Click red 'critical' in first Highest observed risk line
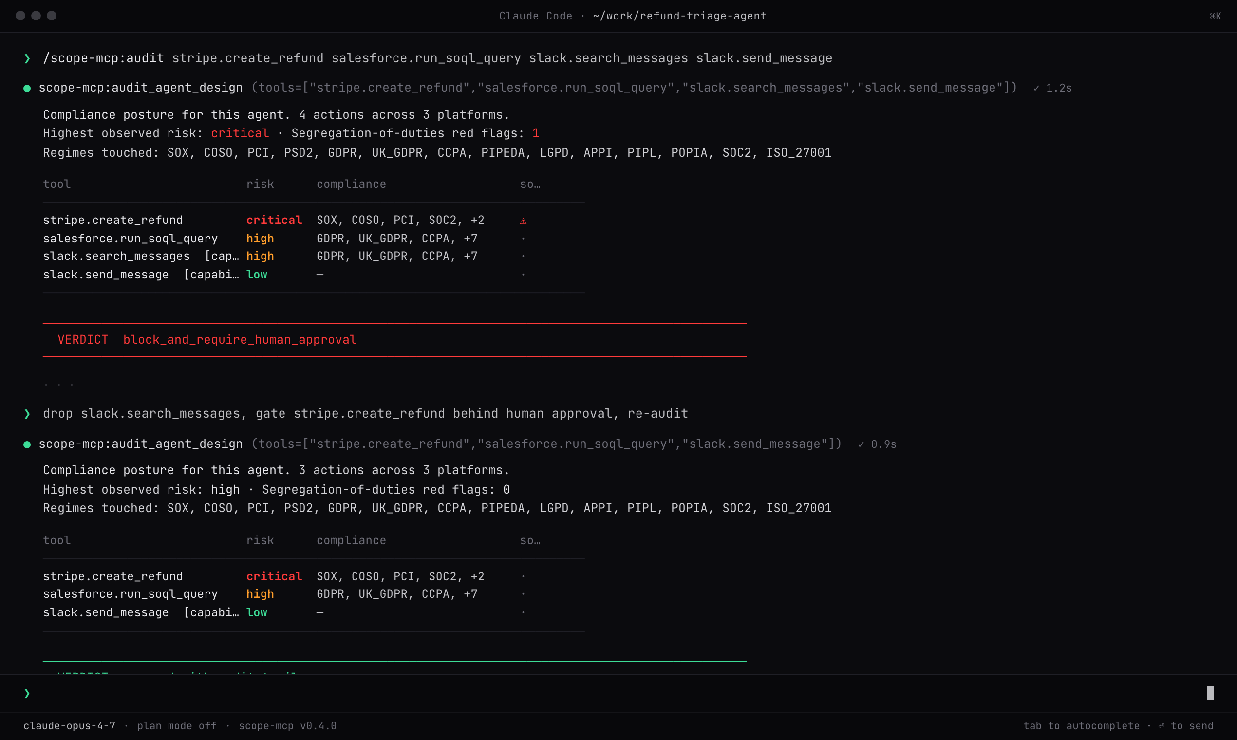Screen dimensions: 1237x740 pos(240,134)
